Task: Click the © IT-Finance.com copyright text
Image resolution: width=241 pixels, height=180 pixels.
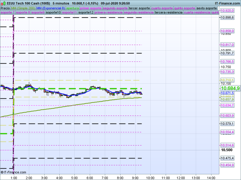Action: (12, 172)
